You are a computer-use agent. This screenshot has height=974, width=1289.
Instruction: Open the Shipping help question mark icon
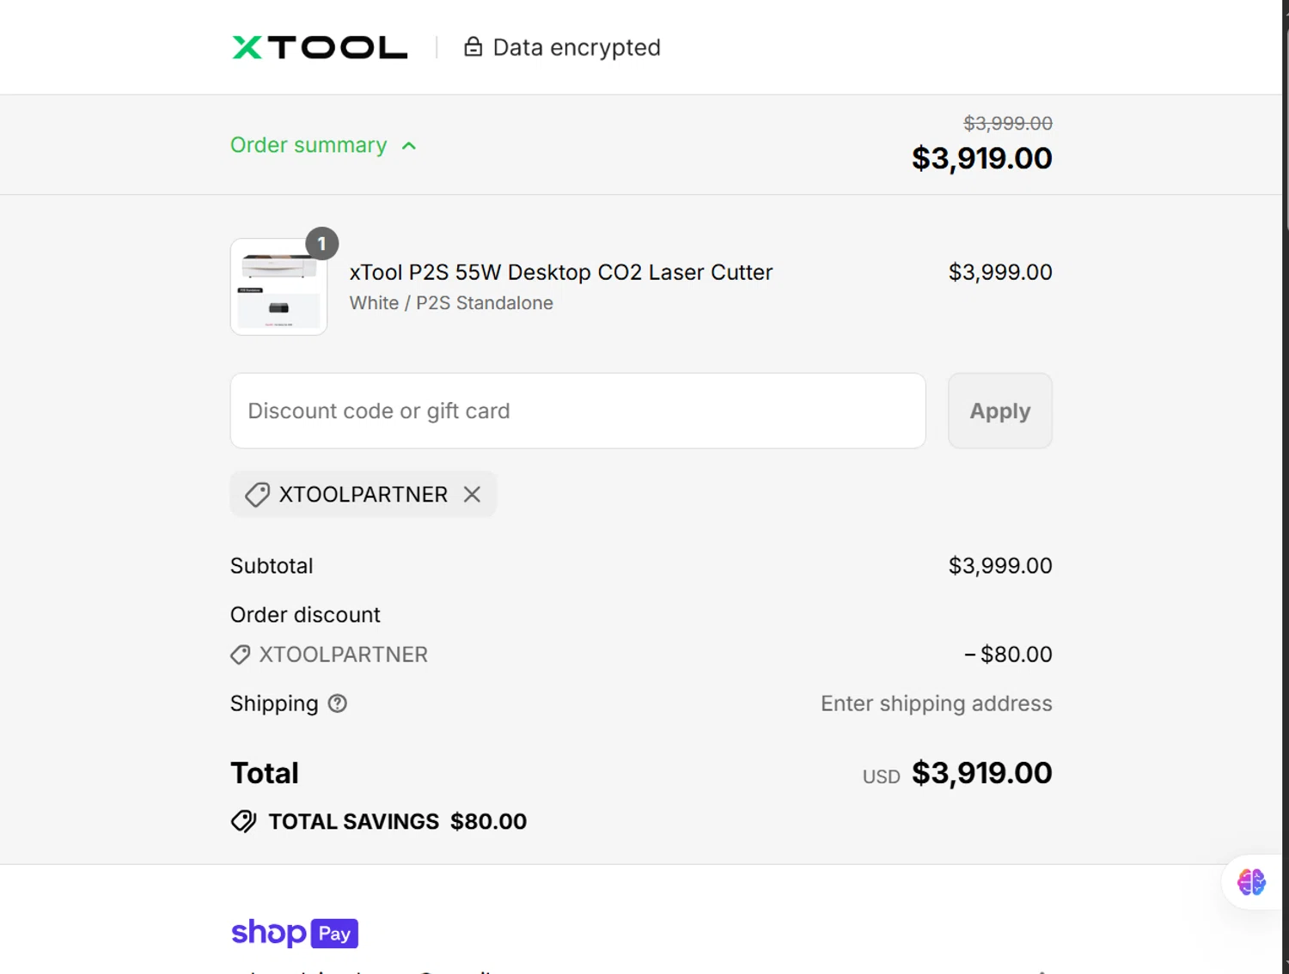tap(338, 703)
